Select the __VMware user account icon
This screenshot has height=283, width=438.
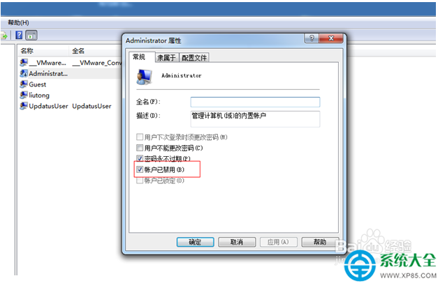click(24, 63)
